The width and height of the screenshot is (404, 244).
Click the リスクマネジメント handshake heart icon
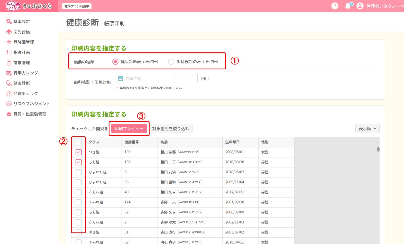[9, 104]
